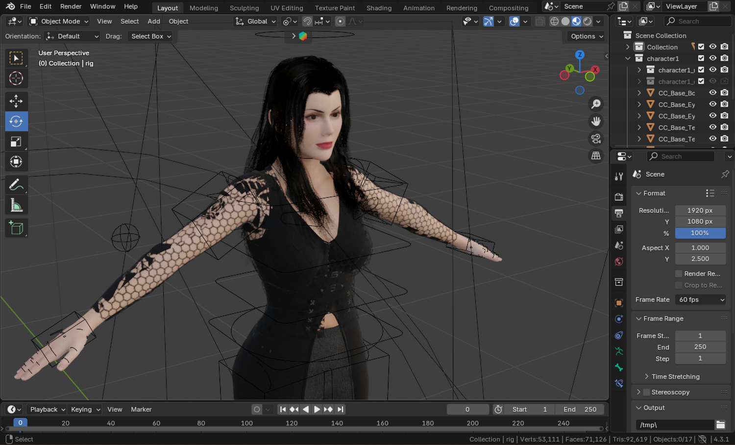Viewport: 735px width, 445px height.
Task: Uncheck the Collection exclude checkbox
Action: click(x=701, y=47)
